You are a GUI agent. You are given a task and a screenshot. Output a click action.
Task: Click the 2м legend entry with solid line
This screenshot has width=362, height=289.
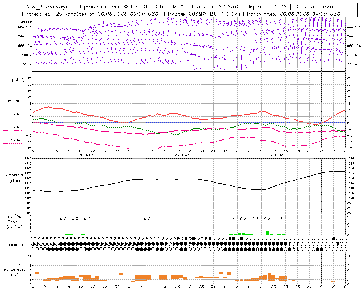point(13,88)
